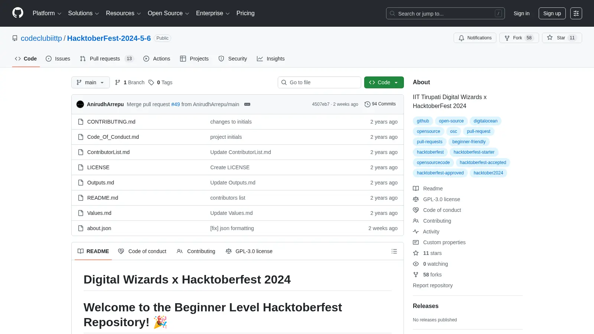Click the eye icon beside watching

pyautogui.click(x=416, y=264)
